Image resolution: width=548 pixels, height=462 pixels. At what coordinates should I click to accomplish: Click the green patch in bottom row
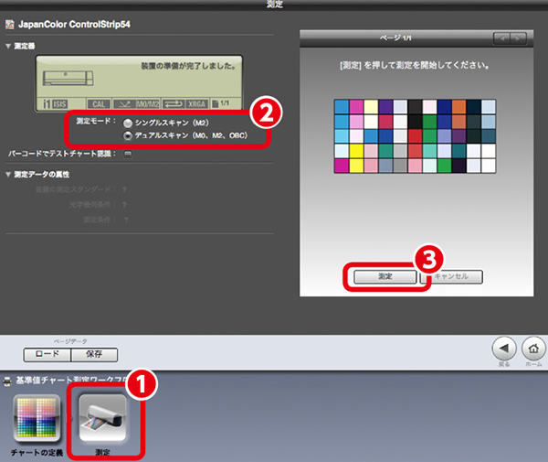(x=444, y=166)
